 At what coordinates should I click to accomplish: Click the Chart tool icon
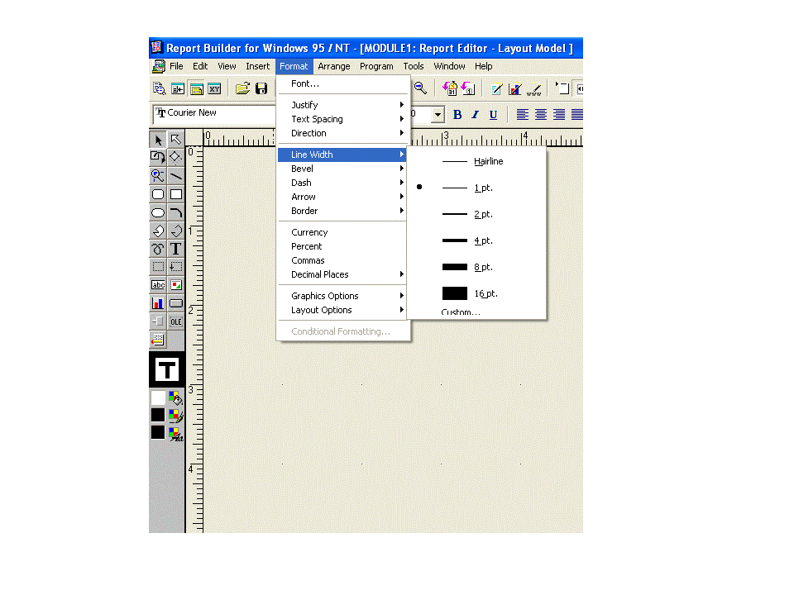tap(158, 303)
